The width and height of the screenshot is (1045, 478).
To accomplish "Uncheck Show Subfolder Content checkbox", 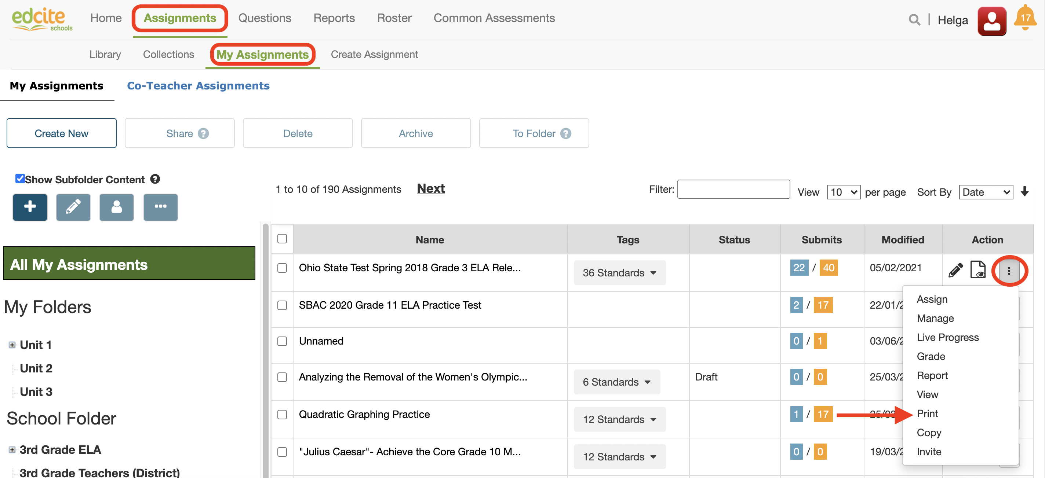I will coord(19,179).
